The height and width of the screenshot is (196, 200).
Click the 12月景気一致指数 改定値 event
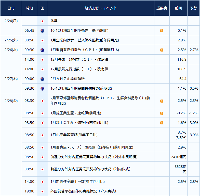click(79, 59)
